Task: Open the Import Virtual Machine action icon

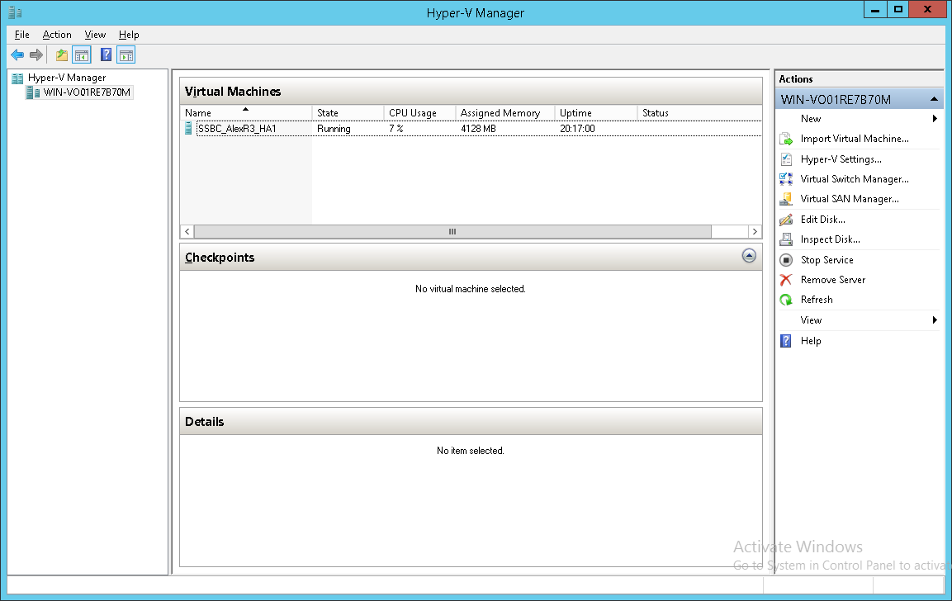Action: pyautogui.click(x=787, y=139)
